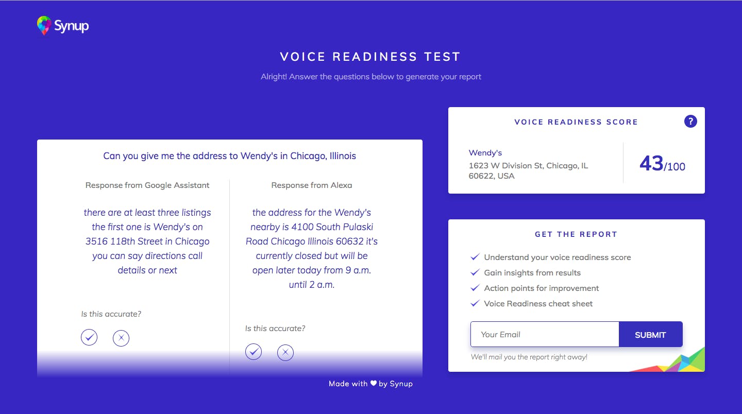This screenshot has width=742, height=414.
Task: Mark Alexa response as accurate
Action: [x=254, y=352]
